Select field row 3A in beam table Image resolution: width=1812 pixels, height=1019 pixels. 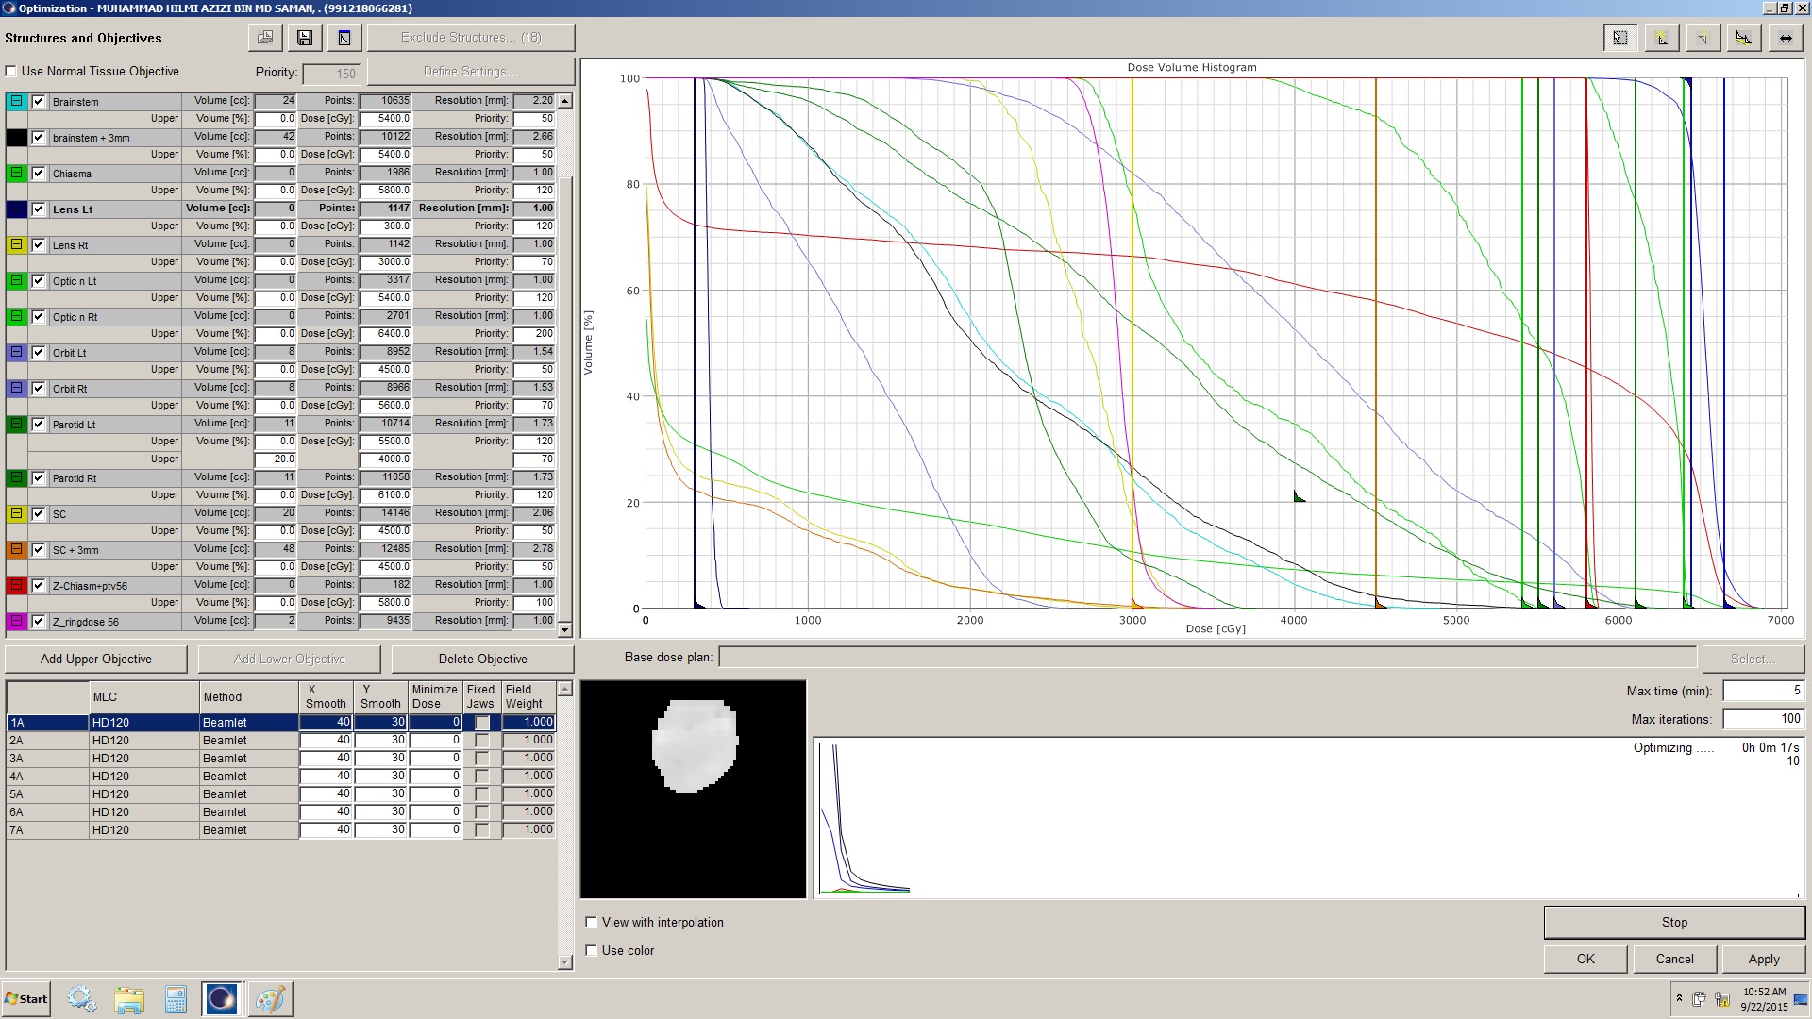click(47, 759)
